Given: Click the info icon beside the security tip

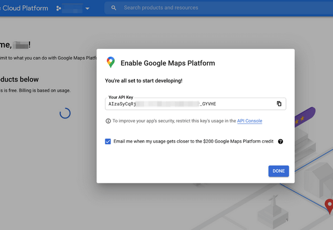Looking at the screenshot, I should click(108, 121).
